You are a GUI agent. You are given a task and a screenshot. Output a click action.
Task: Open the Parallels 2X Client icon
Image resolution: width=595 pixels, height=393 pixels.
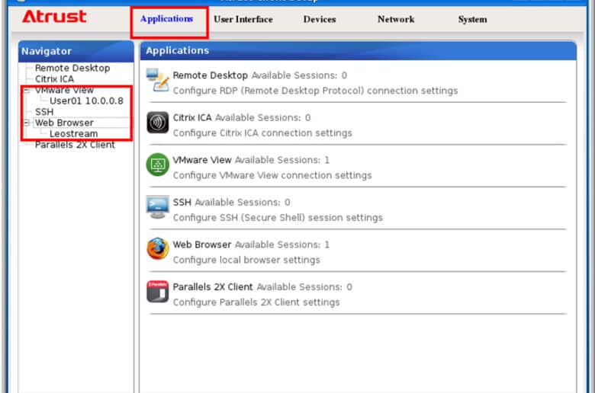(157, 292)
